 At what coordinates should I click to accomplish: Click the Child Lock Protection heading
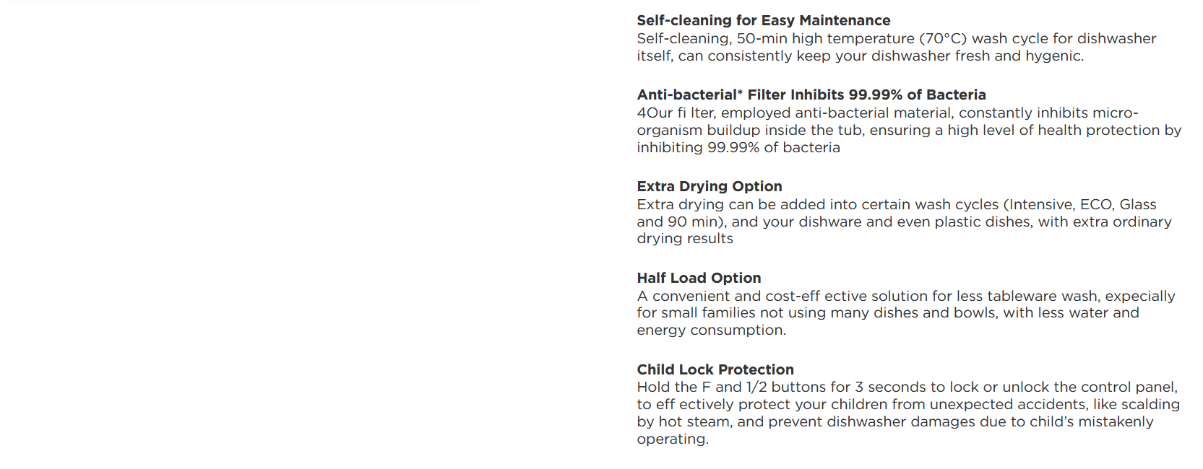pyautogui.click(x=715, y=369)
